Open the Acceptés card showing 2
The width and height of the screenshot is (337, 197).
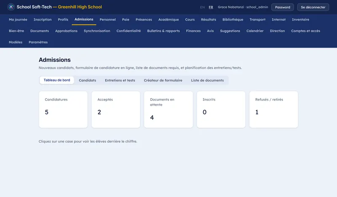click(116, 109)
